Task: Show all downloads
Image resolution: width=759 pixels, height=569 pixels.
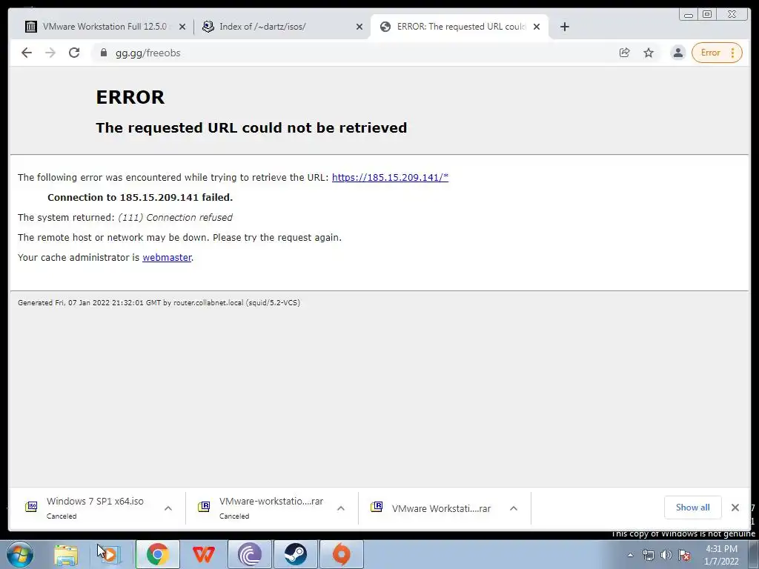Action: point(693,507)
